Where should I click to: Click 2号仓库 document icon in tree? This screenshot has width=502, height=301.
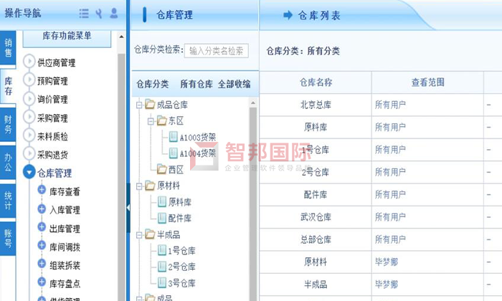click(x=162, y=267)
